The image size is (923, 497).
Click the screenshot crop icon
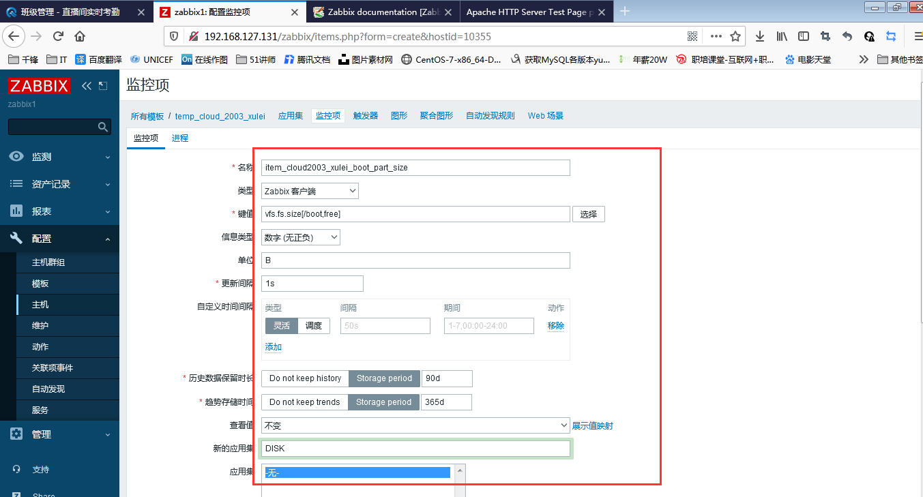click(825, 36)
